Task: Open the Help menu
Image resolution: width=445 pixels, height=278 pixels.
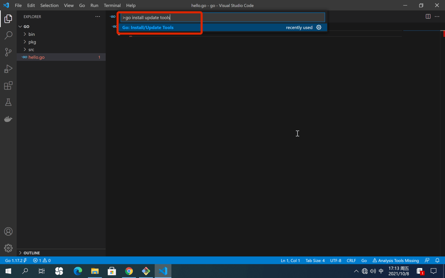Action: pos(131,5)
